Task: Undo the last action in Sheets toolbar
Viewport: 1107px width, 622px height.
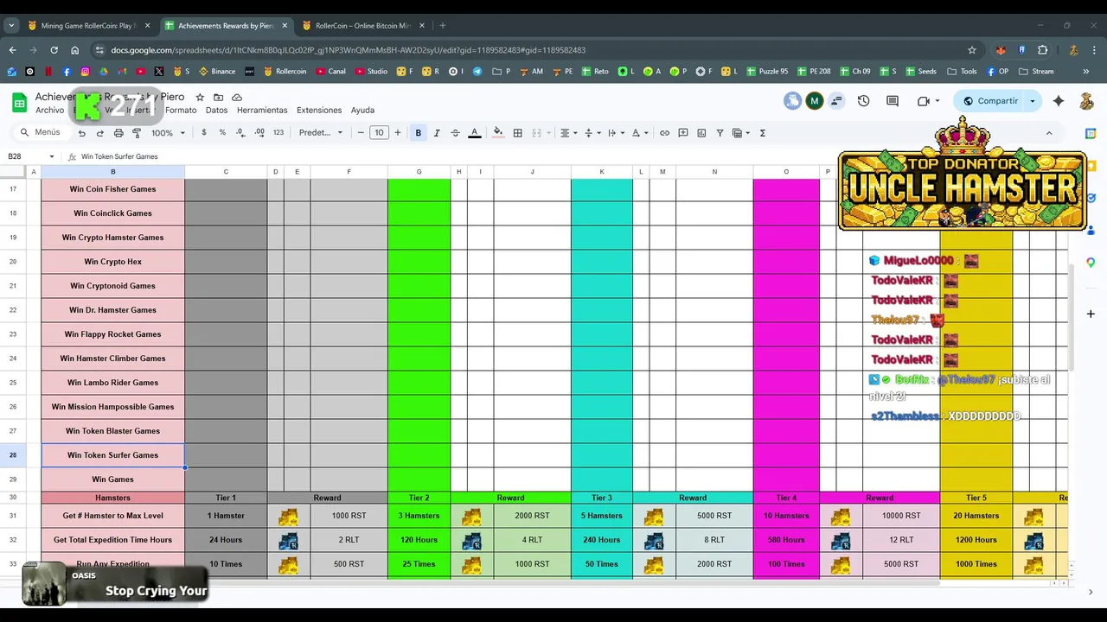Action: click(82, 133)
